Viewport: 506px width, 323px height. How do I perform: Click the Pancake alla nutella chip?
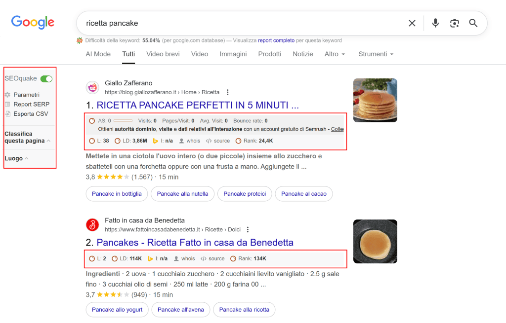point(183,194)
